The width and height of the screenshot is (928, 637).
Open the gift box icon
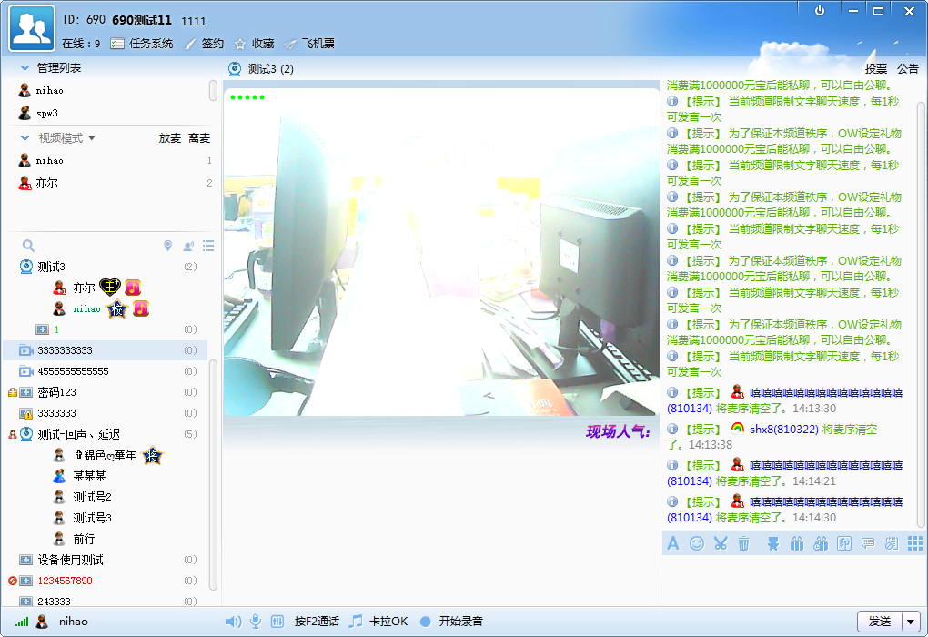click(797, 543)
